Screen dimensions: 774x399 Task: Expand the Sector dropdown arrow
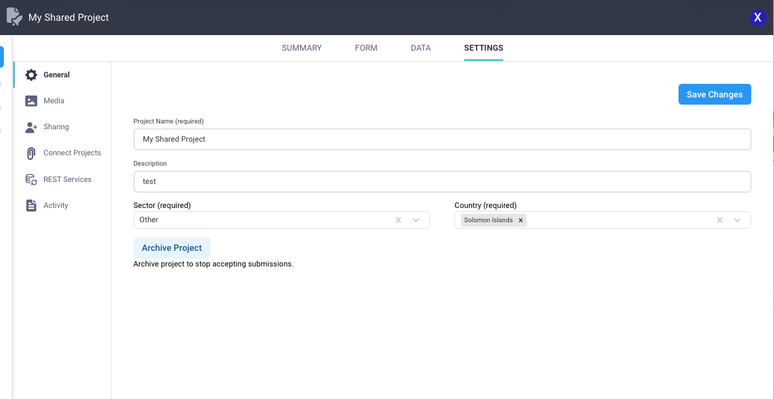416,220
